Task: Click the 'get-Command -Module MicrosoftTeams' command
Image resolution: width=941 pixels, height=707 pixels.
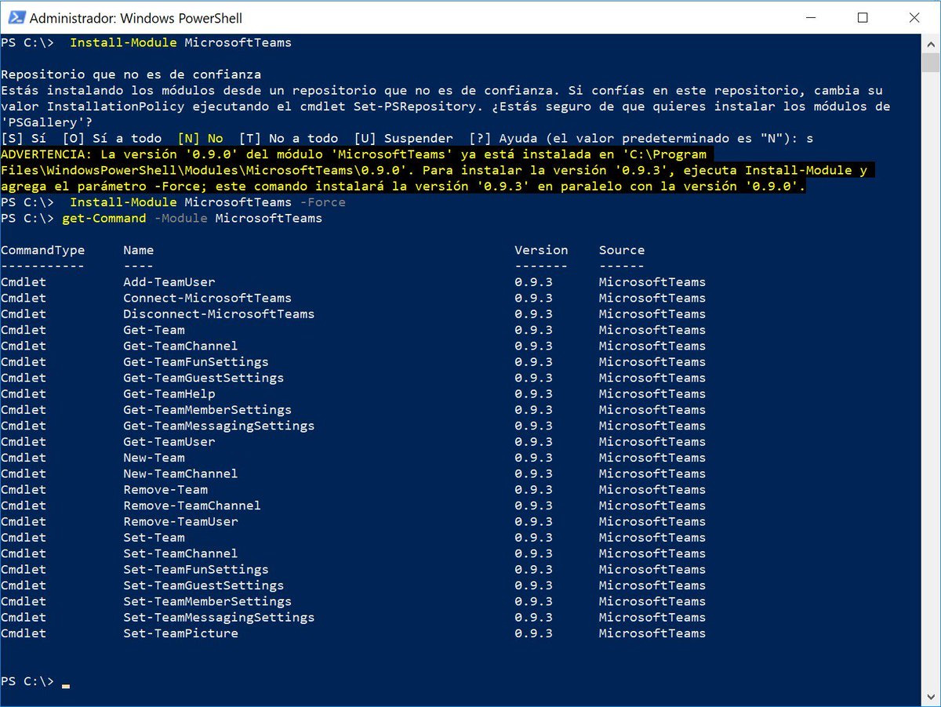Action: (192, 218)
